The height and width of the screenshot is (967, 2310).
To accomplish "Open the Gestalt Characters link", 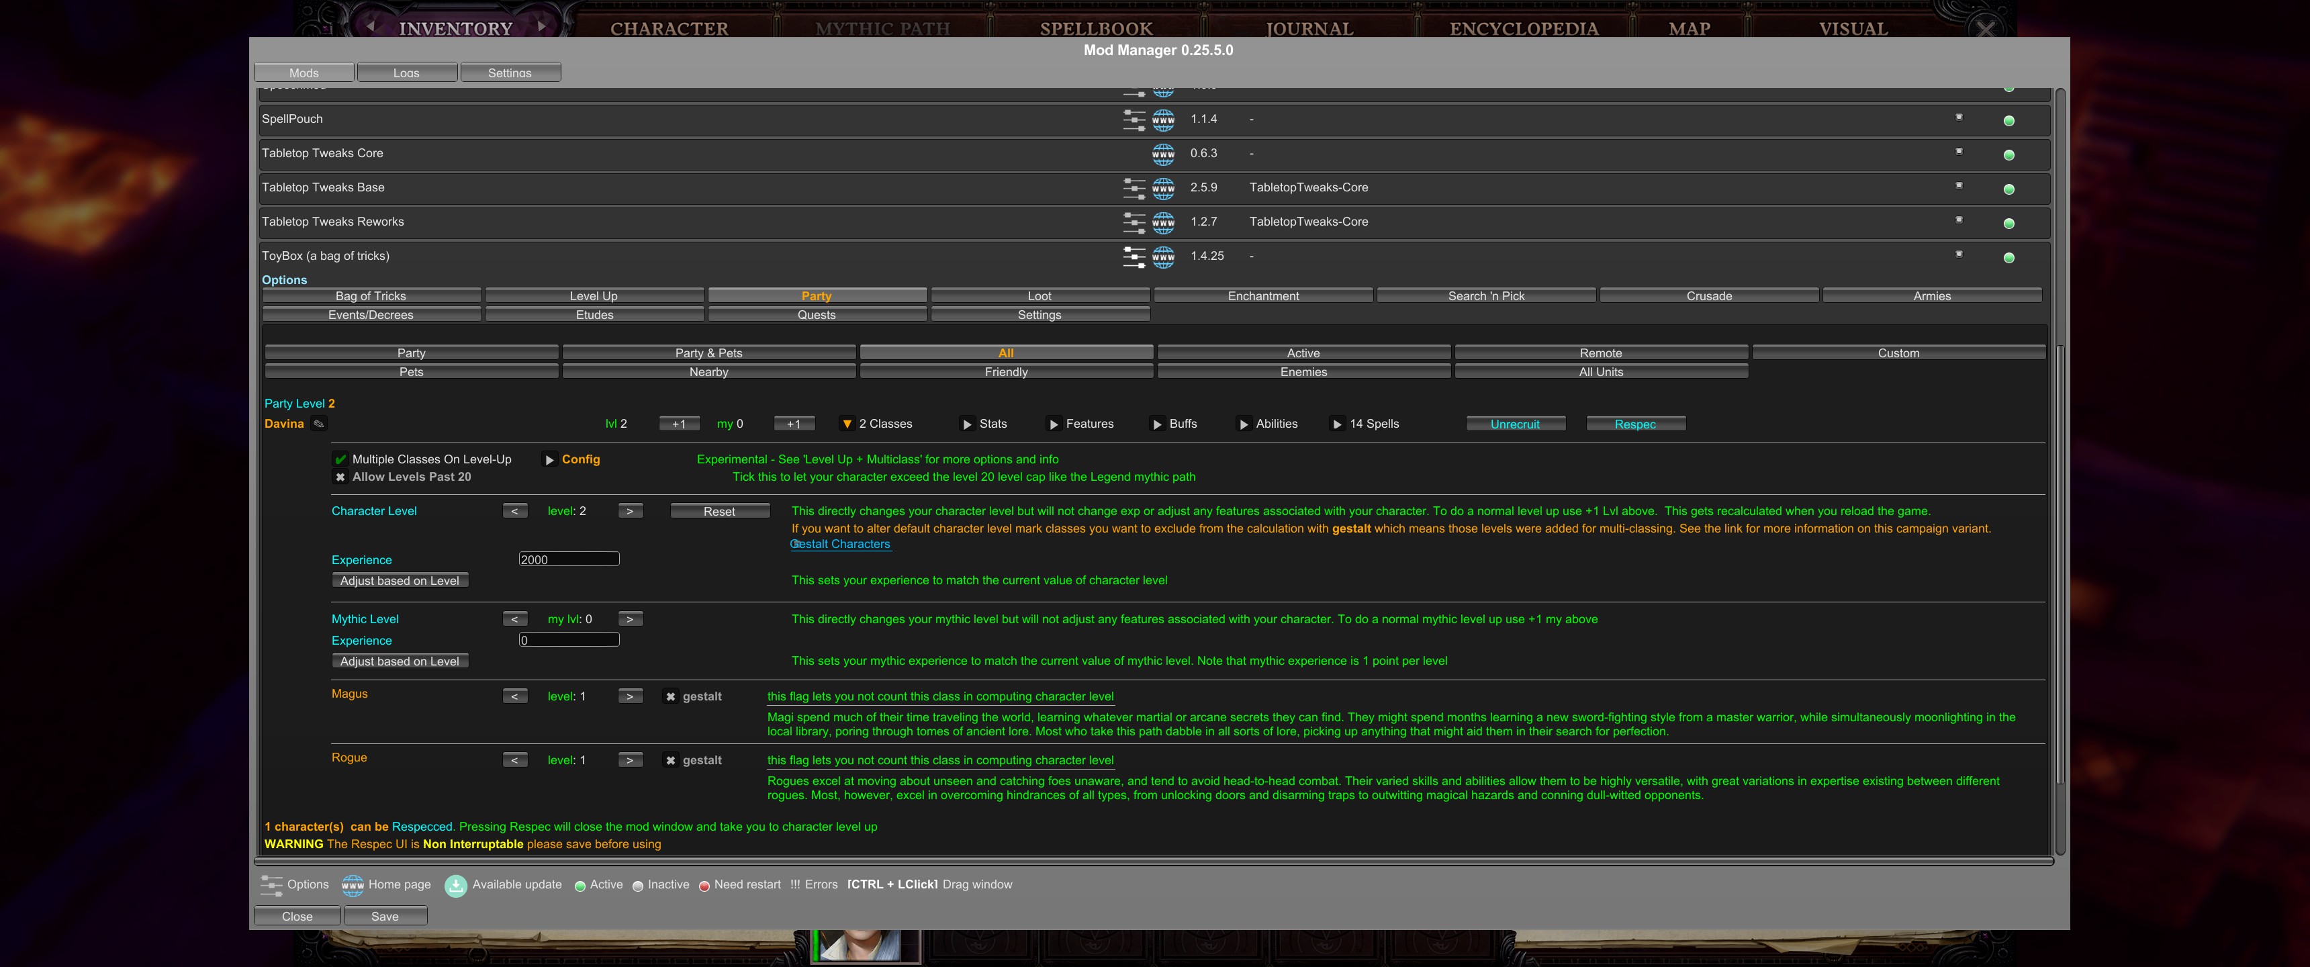I will coord(840,545).
